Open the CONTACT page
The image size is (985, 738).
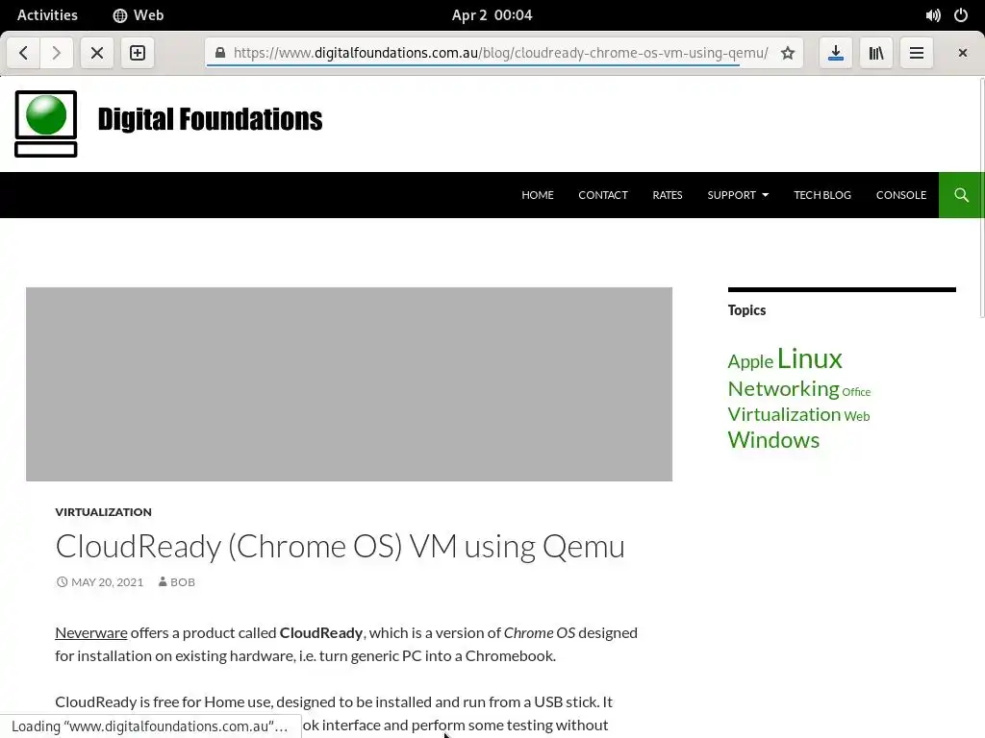coord(602,195)
